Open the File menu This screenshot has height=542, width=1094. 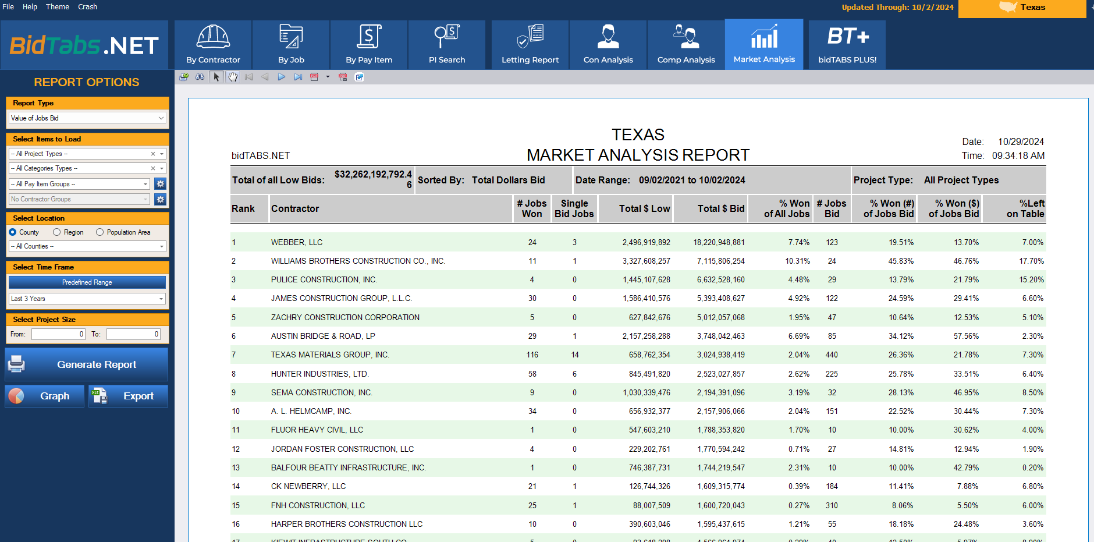[x=8, y=7]
